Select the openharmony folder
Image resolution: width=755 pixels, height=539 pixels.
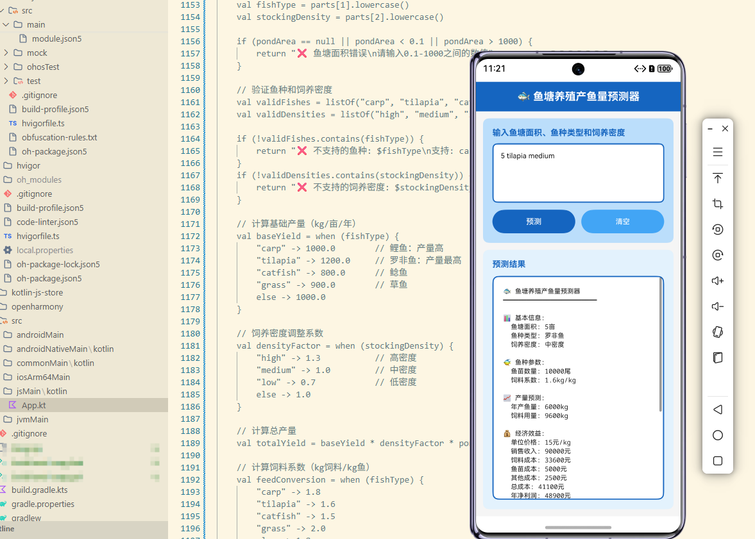coord(37,306)
